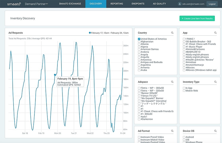Search the Inventory Type panel
Image resolution: width=222 pixels, height=143 pixels.
(x=215, y=82)
